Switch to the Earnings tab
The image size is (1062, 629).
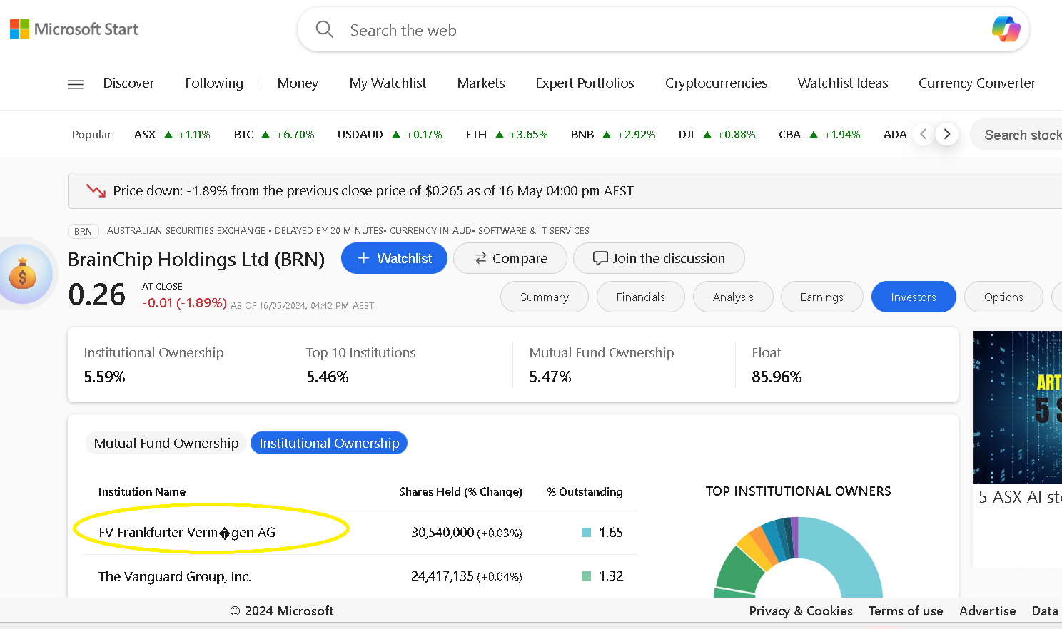[822, 297]
